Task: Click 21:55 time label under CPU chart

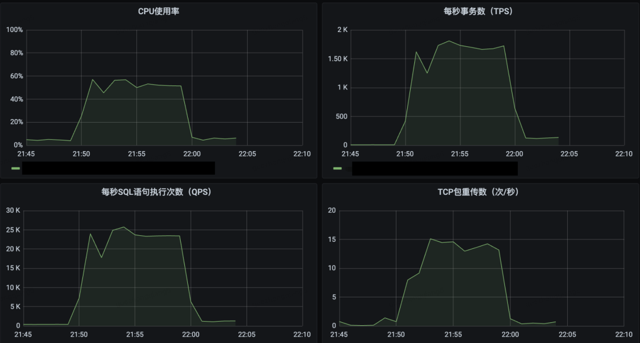Action: [x=136, y=154]
